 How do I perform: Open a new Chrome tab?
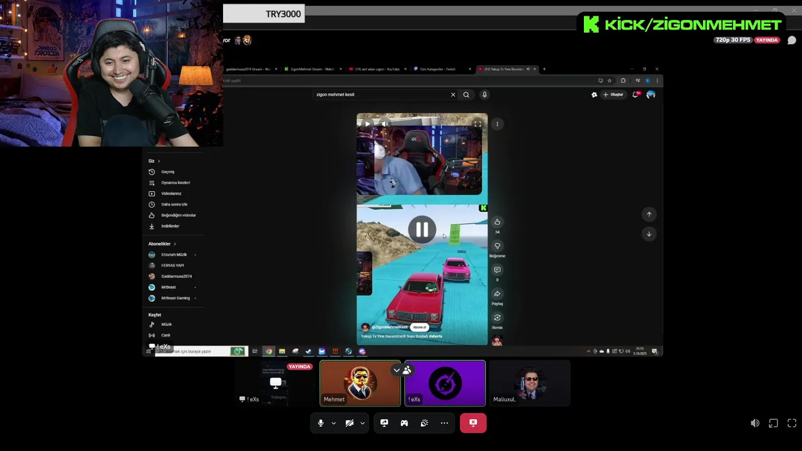[x=544, y=69]
